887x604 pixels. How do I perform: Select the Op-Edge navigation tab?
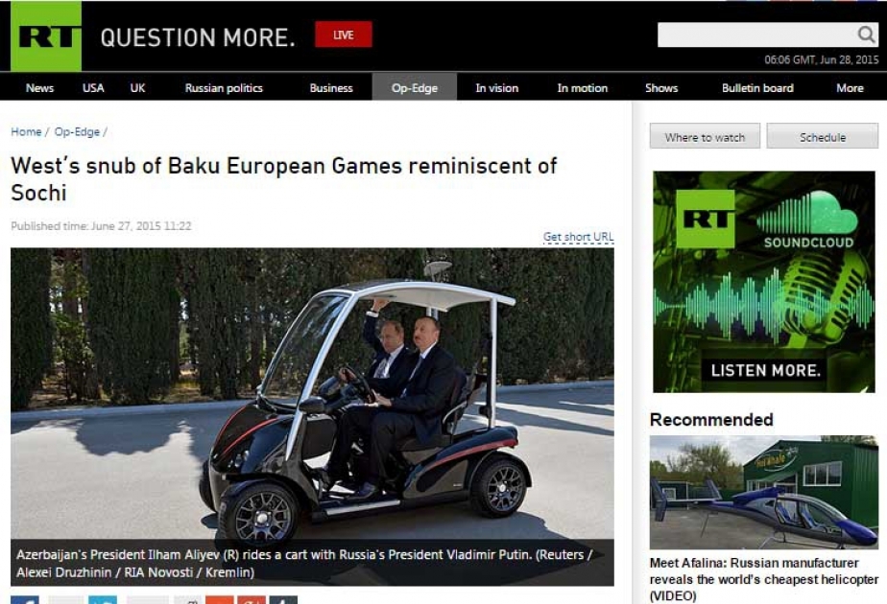(x=415, y=88)
